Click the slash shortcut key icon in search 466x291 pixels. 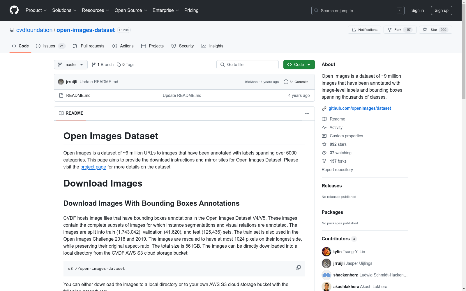pyautogui.click(x=399, y=10)
